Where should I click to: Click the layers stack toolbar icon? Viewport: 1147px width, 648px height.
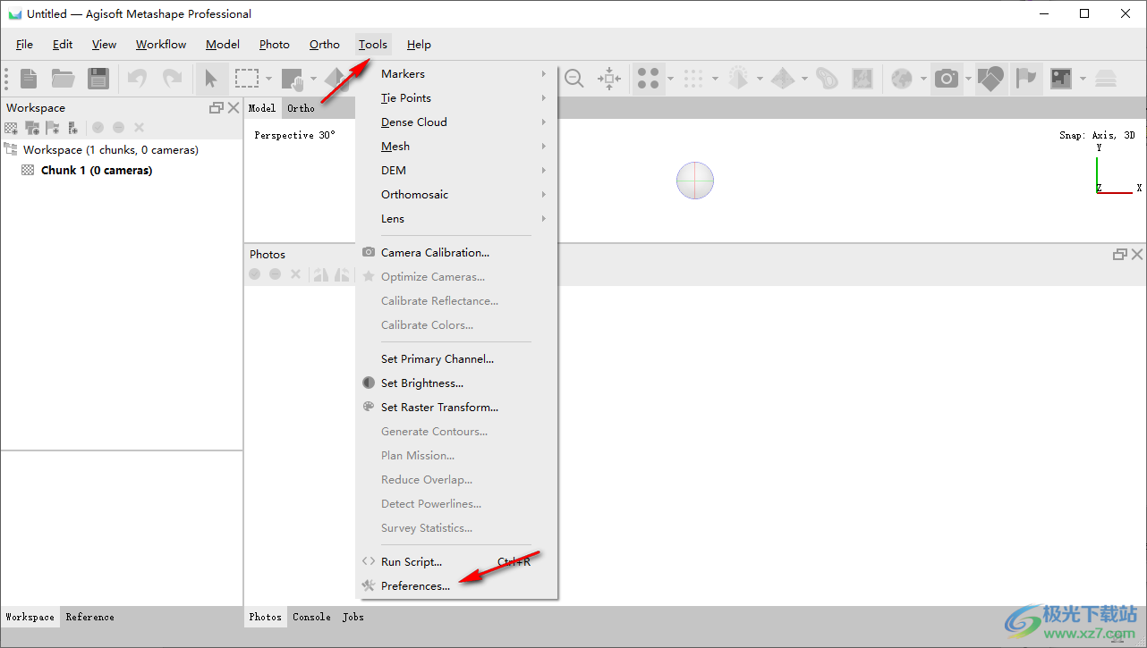coord(1106,79)
